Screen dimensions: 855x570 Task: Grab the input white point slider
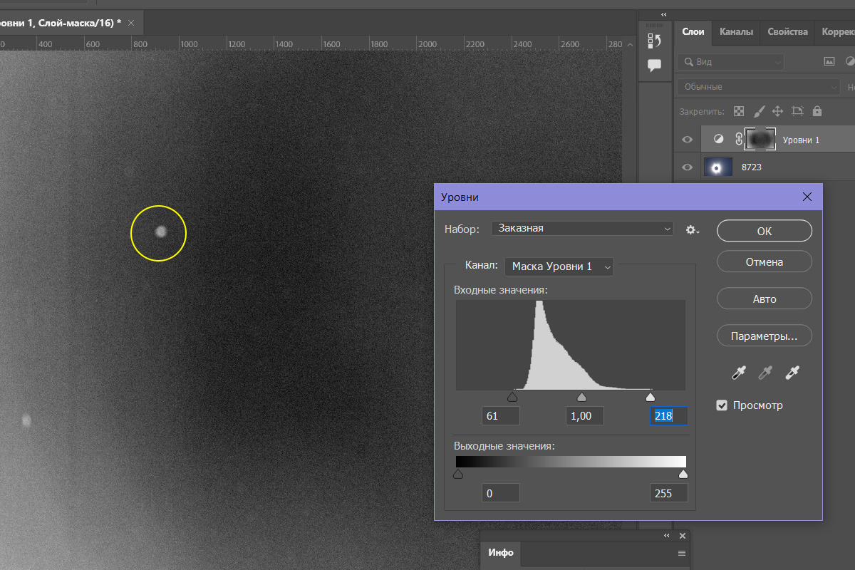coord(650,397)
